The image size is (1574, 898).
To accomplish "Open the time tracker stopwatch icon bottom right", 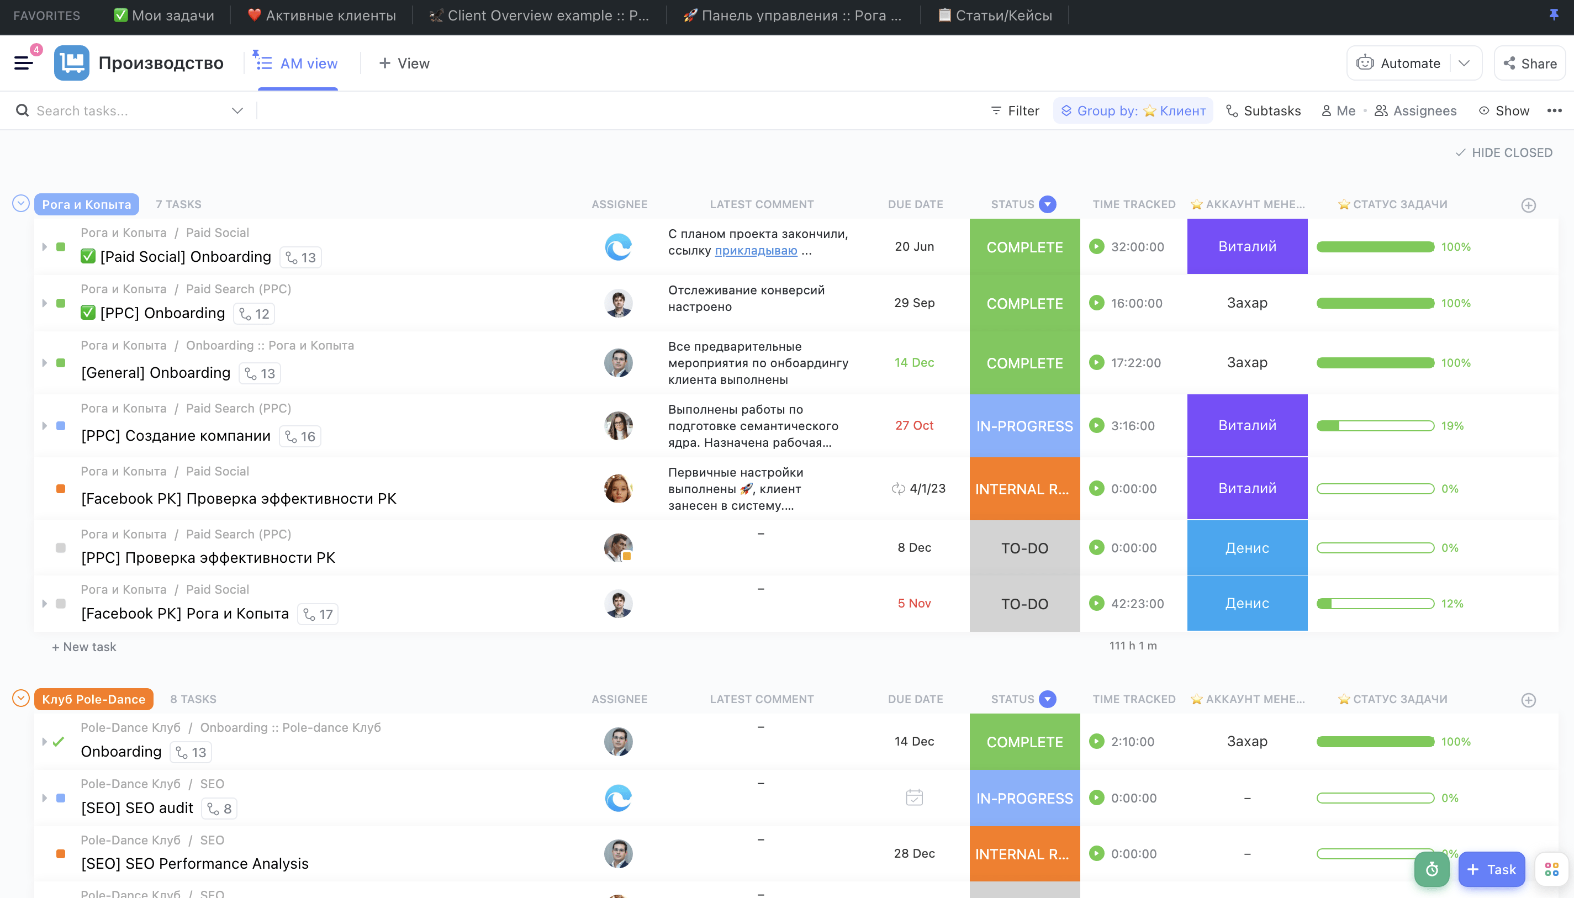I will [x=1432, y=869].
